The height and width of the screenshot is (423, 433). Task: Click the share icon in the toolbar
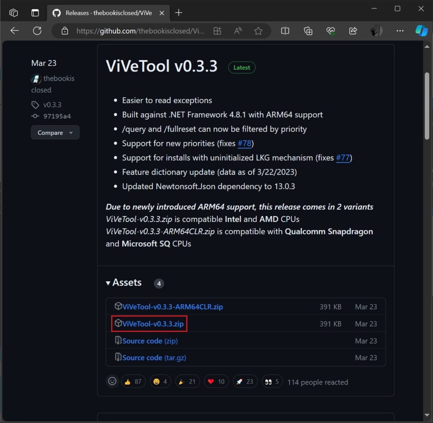pyautogui.click(x=353, y=30)
